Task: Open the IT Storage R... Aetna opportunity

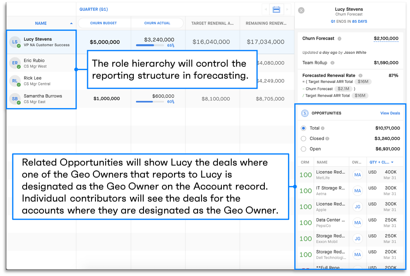Action: (x=331, y=191)
